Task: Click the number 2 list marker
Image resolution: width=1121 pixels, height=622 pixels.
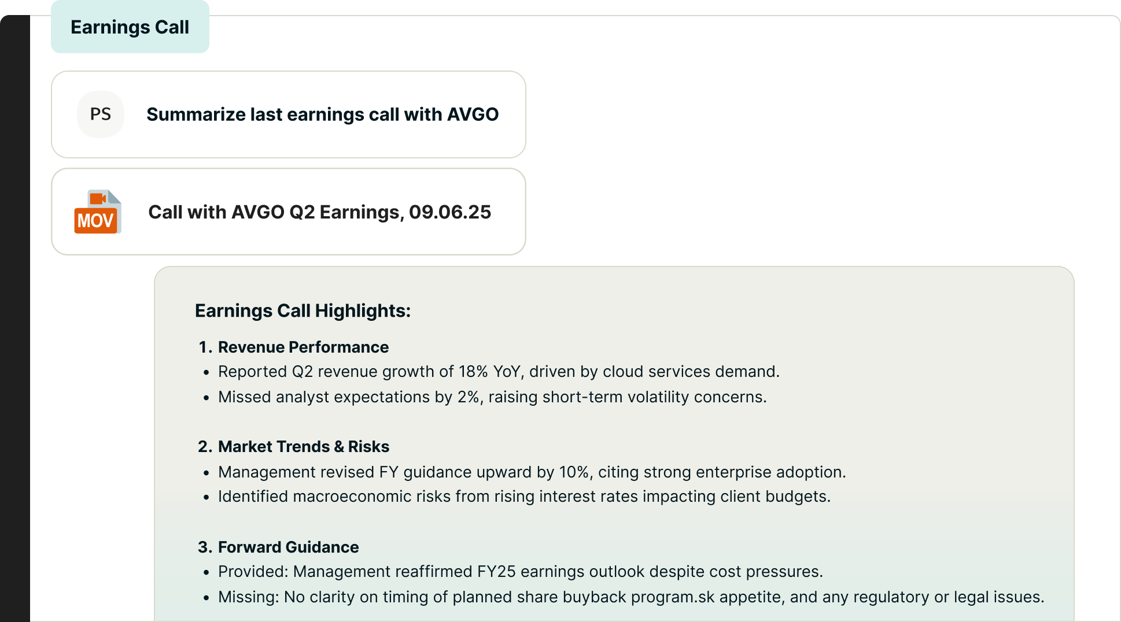Action: point(205,446)
